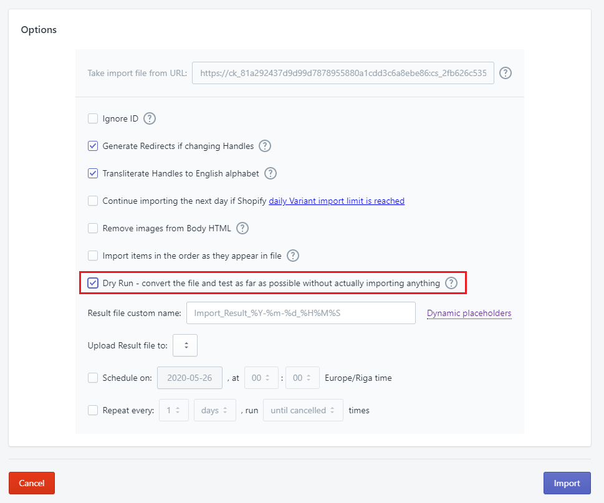Open the days unit dropdown
Screen dimensions: 604x503
pyautogui.click(x=214, y=410)
